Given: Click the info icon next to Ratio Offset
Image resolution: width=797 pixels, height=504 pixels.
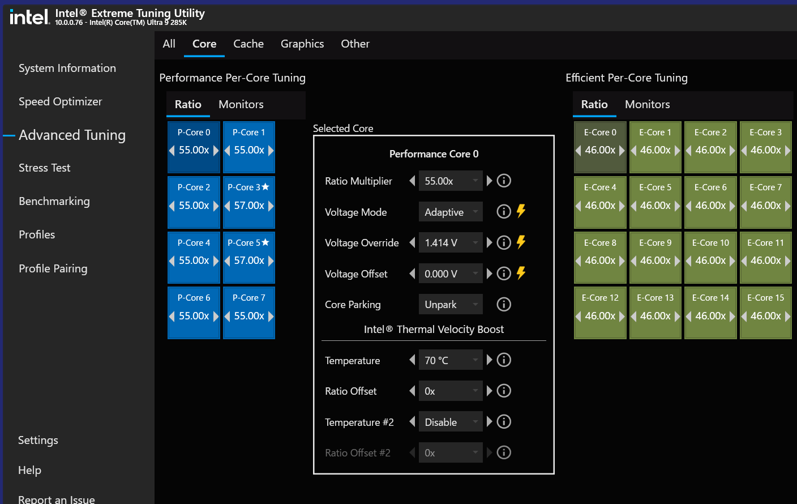Looking at the screenshot, I should [x=504, y=391].
